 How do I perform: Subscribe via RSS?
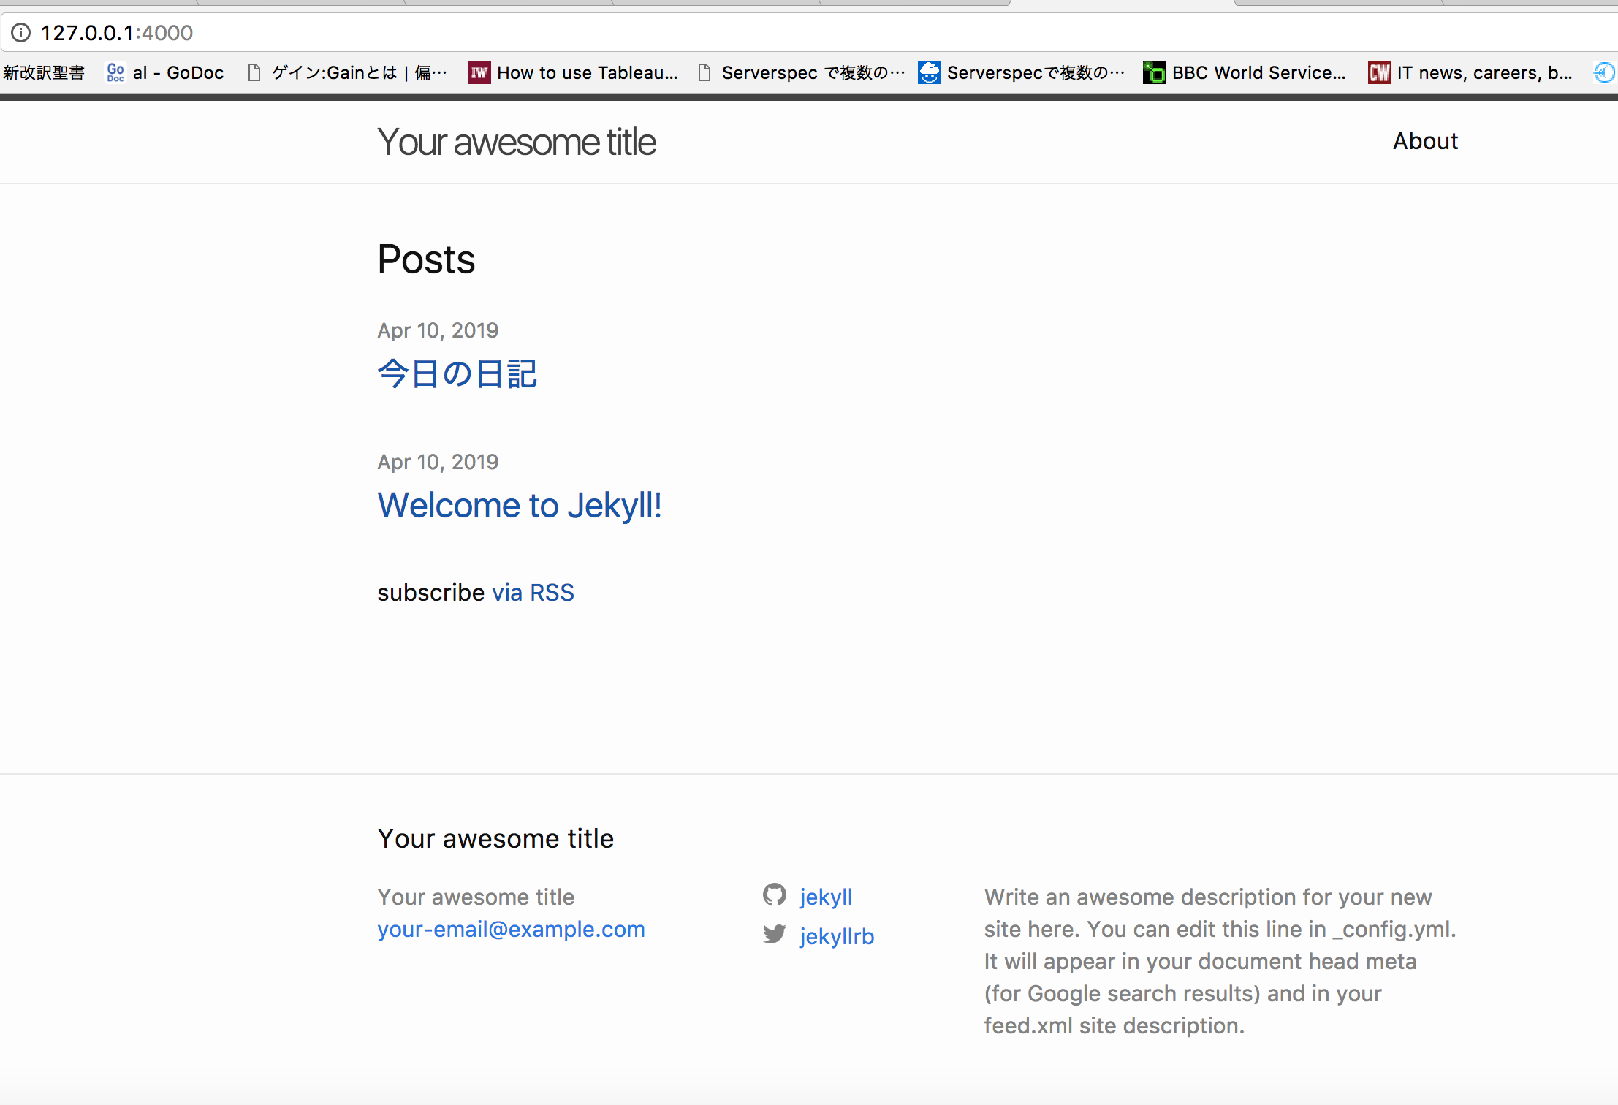532,592
